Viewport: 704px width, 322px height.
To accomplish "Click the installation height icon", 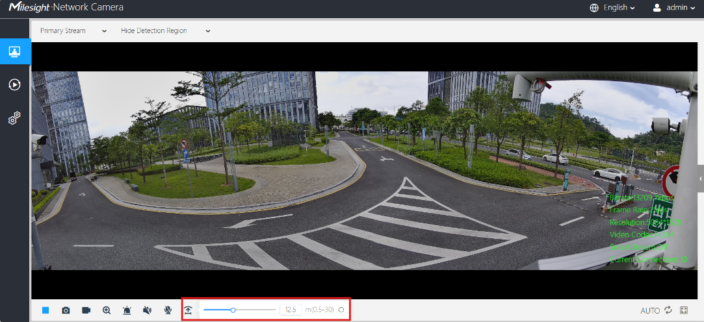I will pos(188,310).
